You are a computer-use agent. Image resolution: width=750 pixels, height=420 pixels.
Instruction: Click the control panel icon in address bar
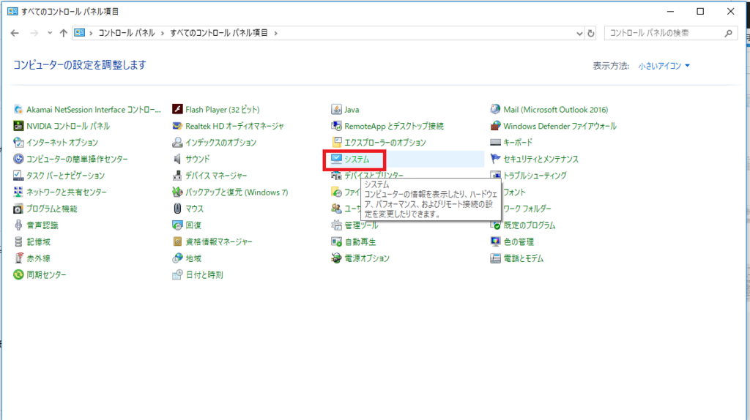tap(79, 33)
